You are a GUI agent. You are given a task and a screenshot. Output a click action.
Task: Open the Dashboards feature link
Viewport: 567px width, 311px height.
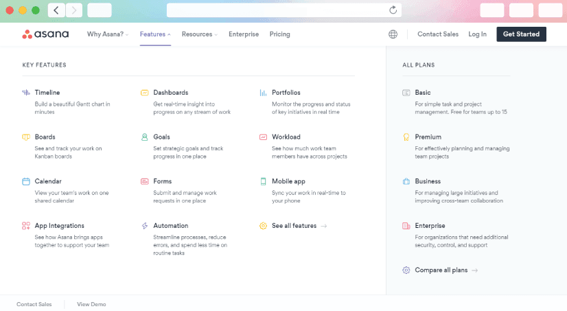(x=171, y=93)
